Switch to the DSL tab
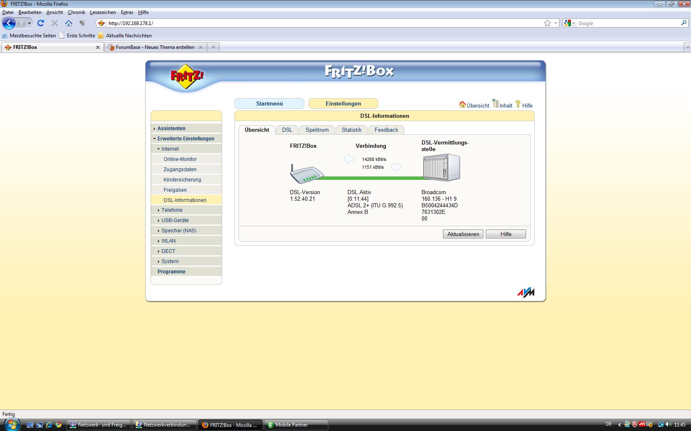The image size is (691, 431). pyautogui.click(x=287, y=130)
